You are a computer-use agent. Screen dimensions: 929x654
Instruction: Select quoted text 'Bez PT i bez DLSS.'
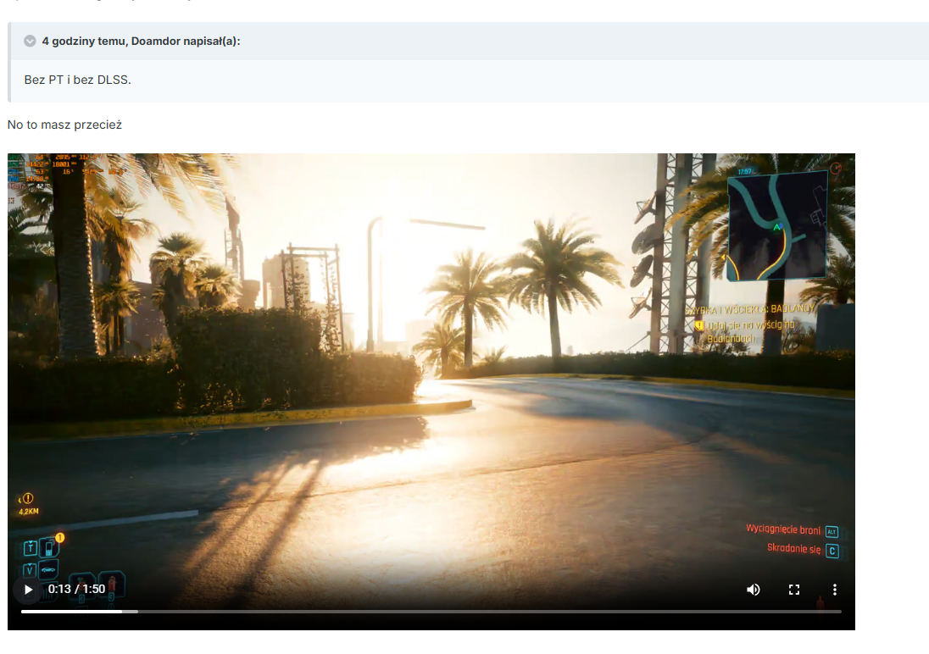78,80
